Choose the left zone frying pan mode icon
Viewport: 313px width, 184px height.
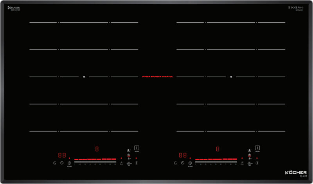(128, 158)
